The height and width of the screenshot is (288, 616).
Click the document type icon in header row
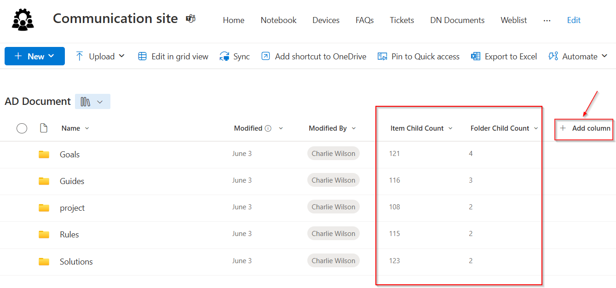[x=44, y=128]
